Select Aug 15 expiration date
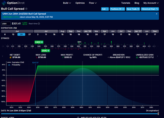164x118 pixels. pyautogui.click(x=62, y=34)
